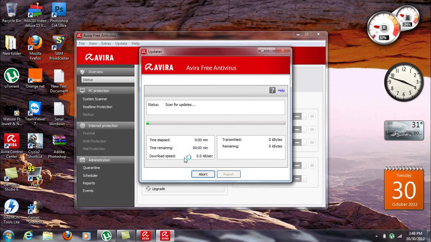Viewport: 431px width, 242px height.
Task: Click the Windows Start orb
Action: tap(8, 235)
